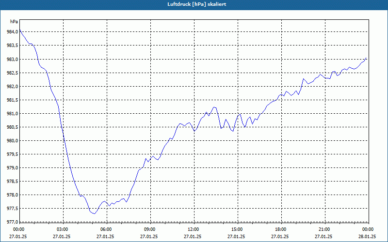
Task: Click the pressure curve's lowest point near 05:00
Action: [94, 213]
